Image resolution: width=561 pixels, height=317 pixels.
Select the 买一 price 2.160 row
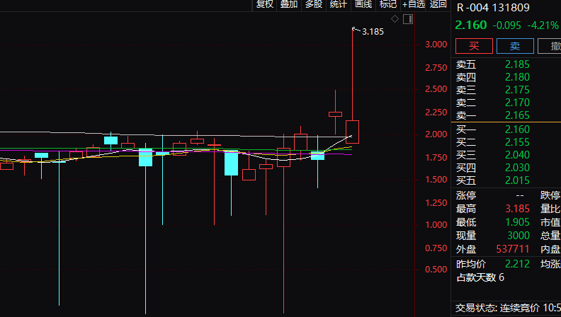506,129
